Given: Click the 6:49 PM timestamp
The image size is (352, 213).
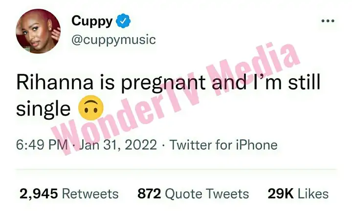Looking at the screenshot, I should coord(42,145).
